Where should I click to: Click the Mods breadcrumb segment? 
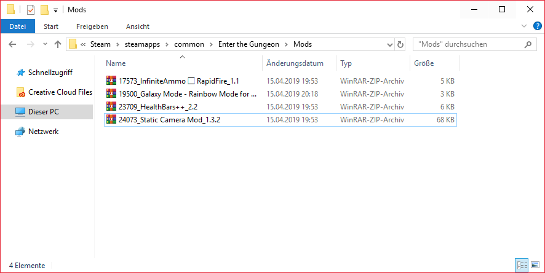[x=303, y=44]
